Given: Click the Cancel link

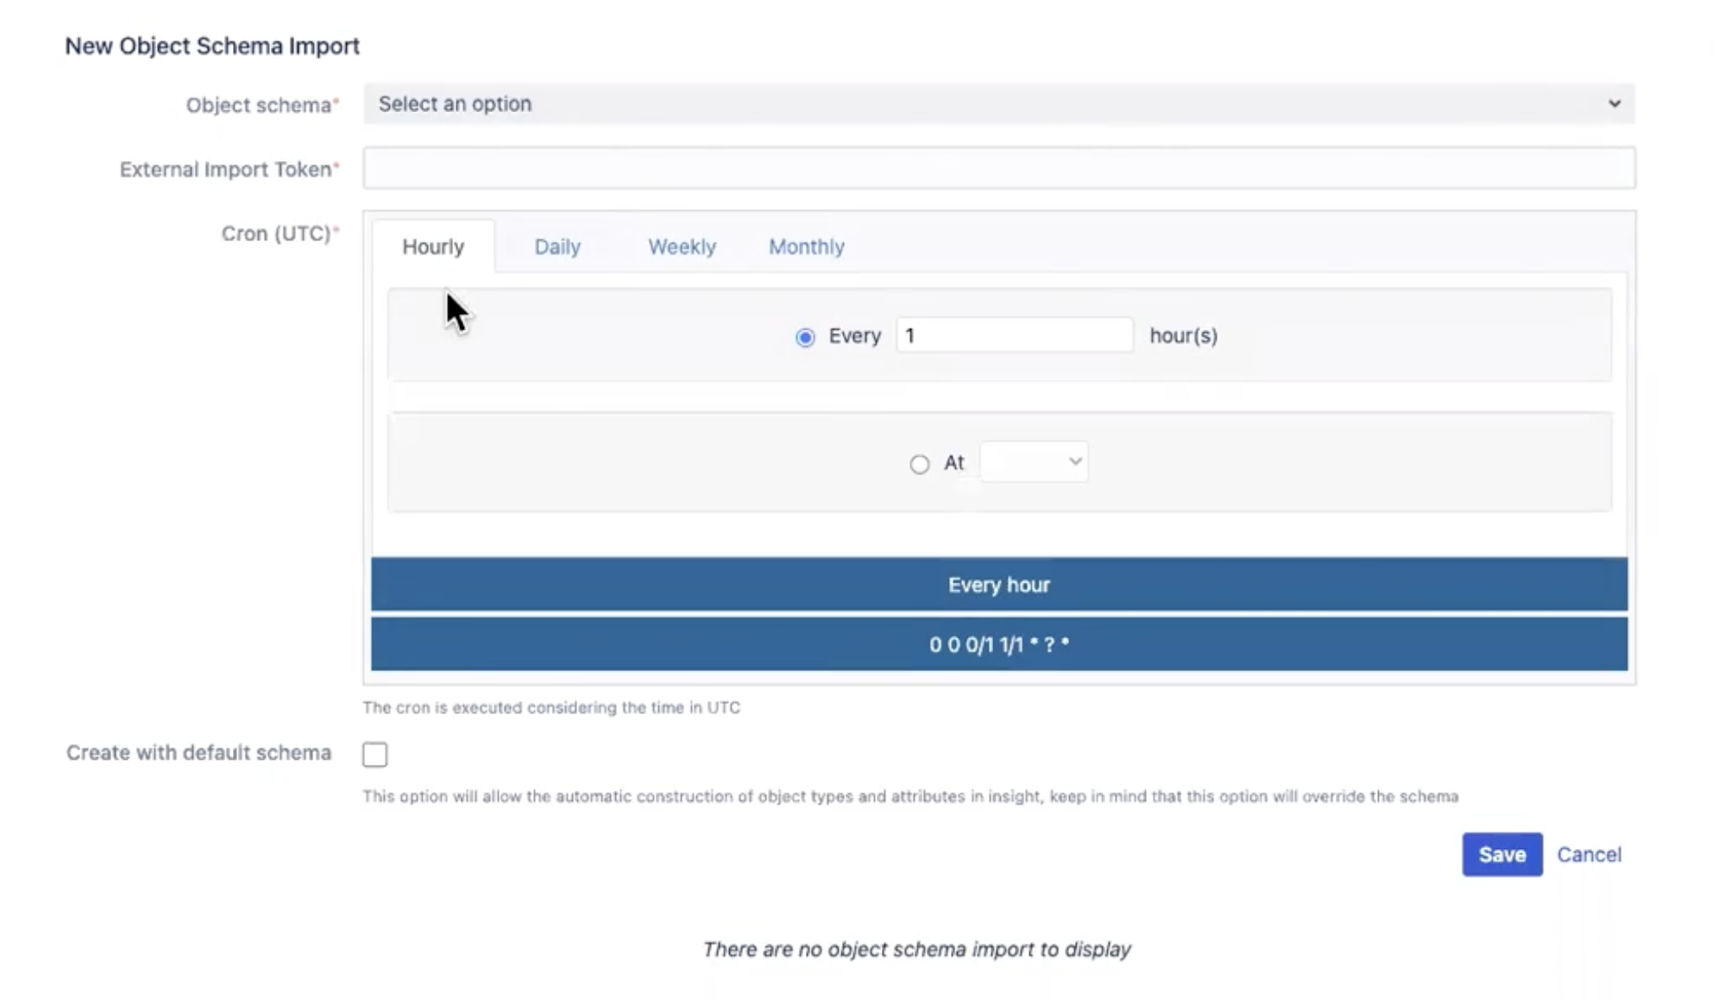Looking at the screenshot, I should coord(1588,854).
